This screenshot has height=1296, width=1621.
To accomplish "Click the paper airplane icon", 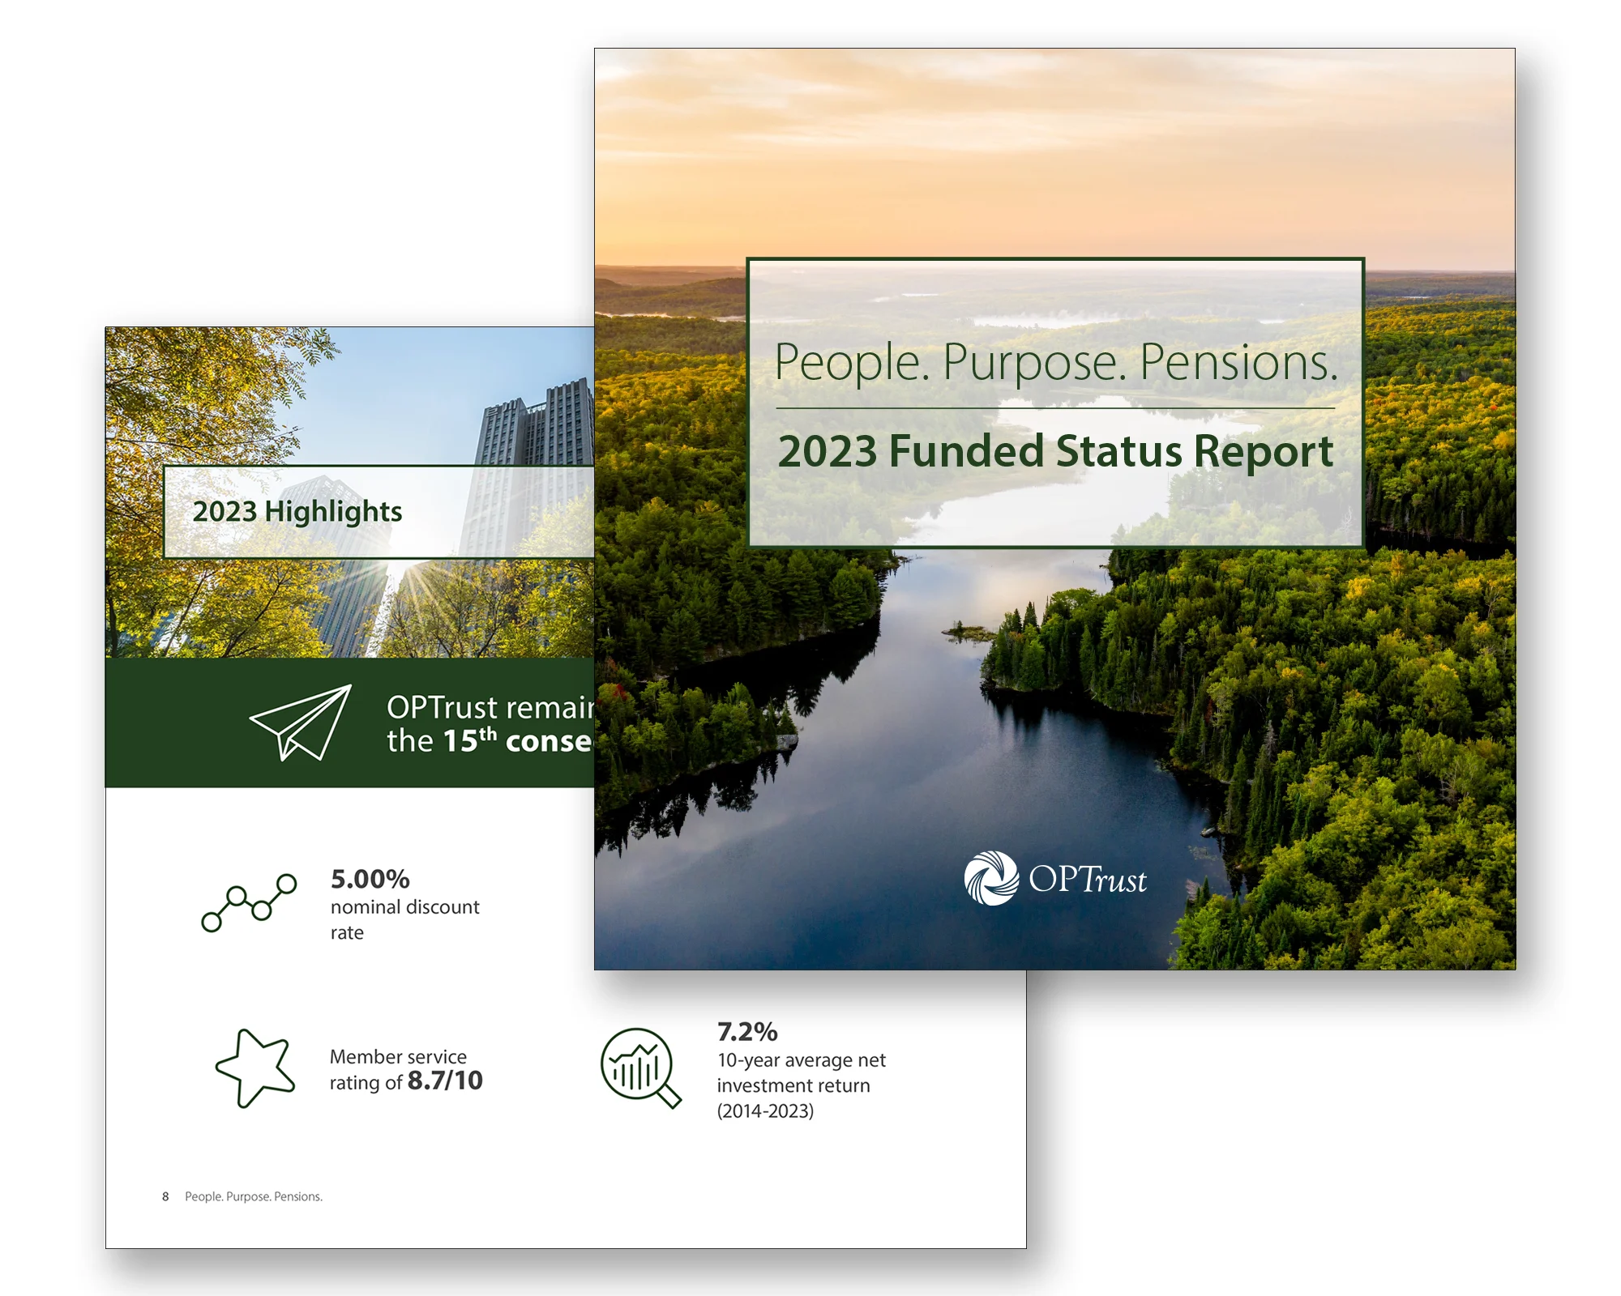I will pyautogui.click(x=302, y=722).
